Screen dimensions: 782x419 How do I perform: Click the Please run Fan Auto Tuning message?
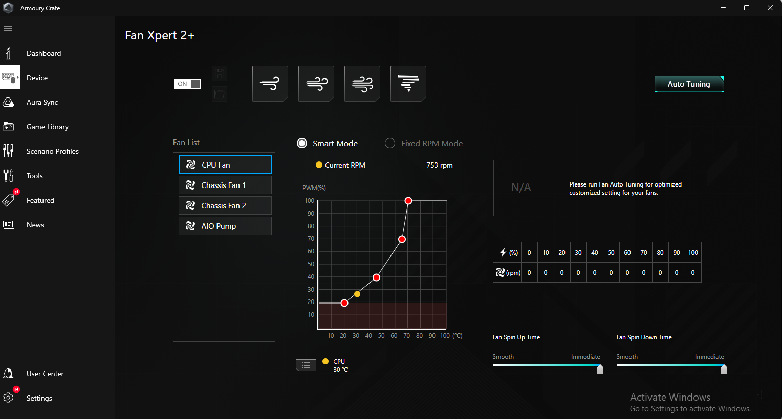click(625, 189)
